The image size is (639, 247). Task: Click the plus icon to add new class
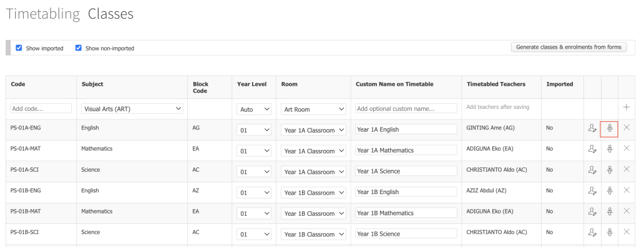tap(627, 108)
